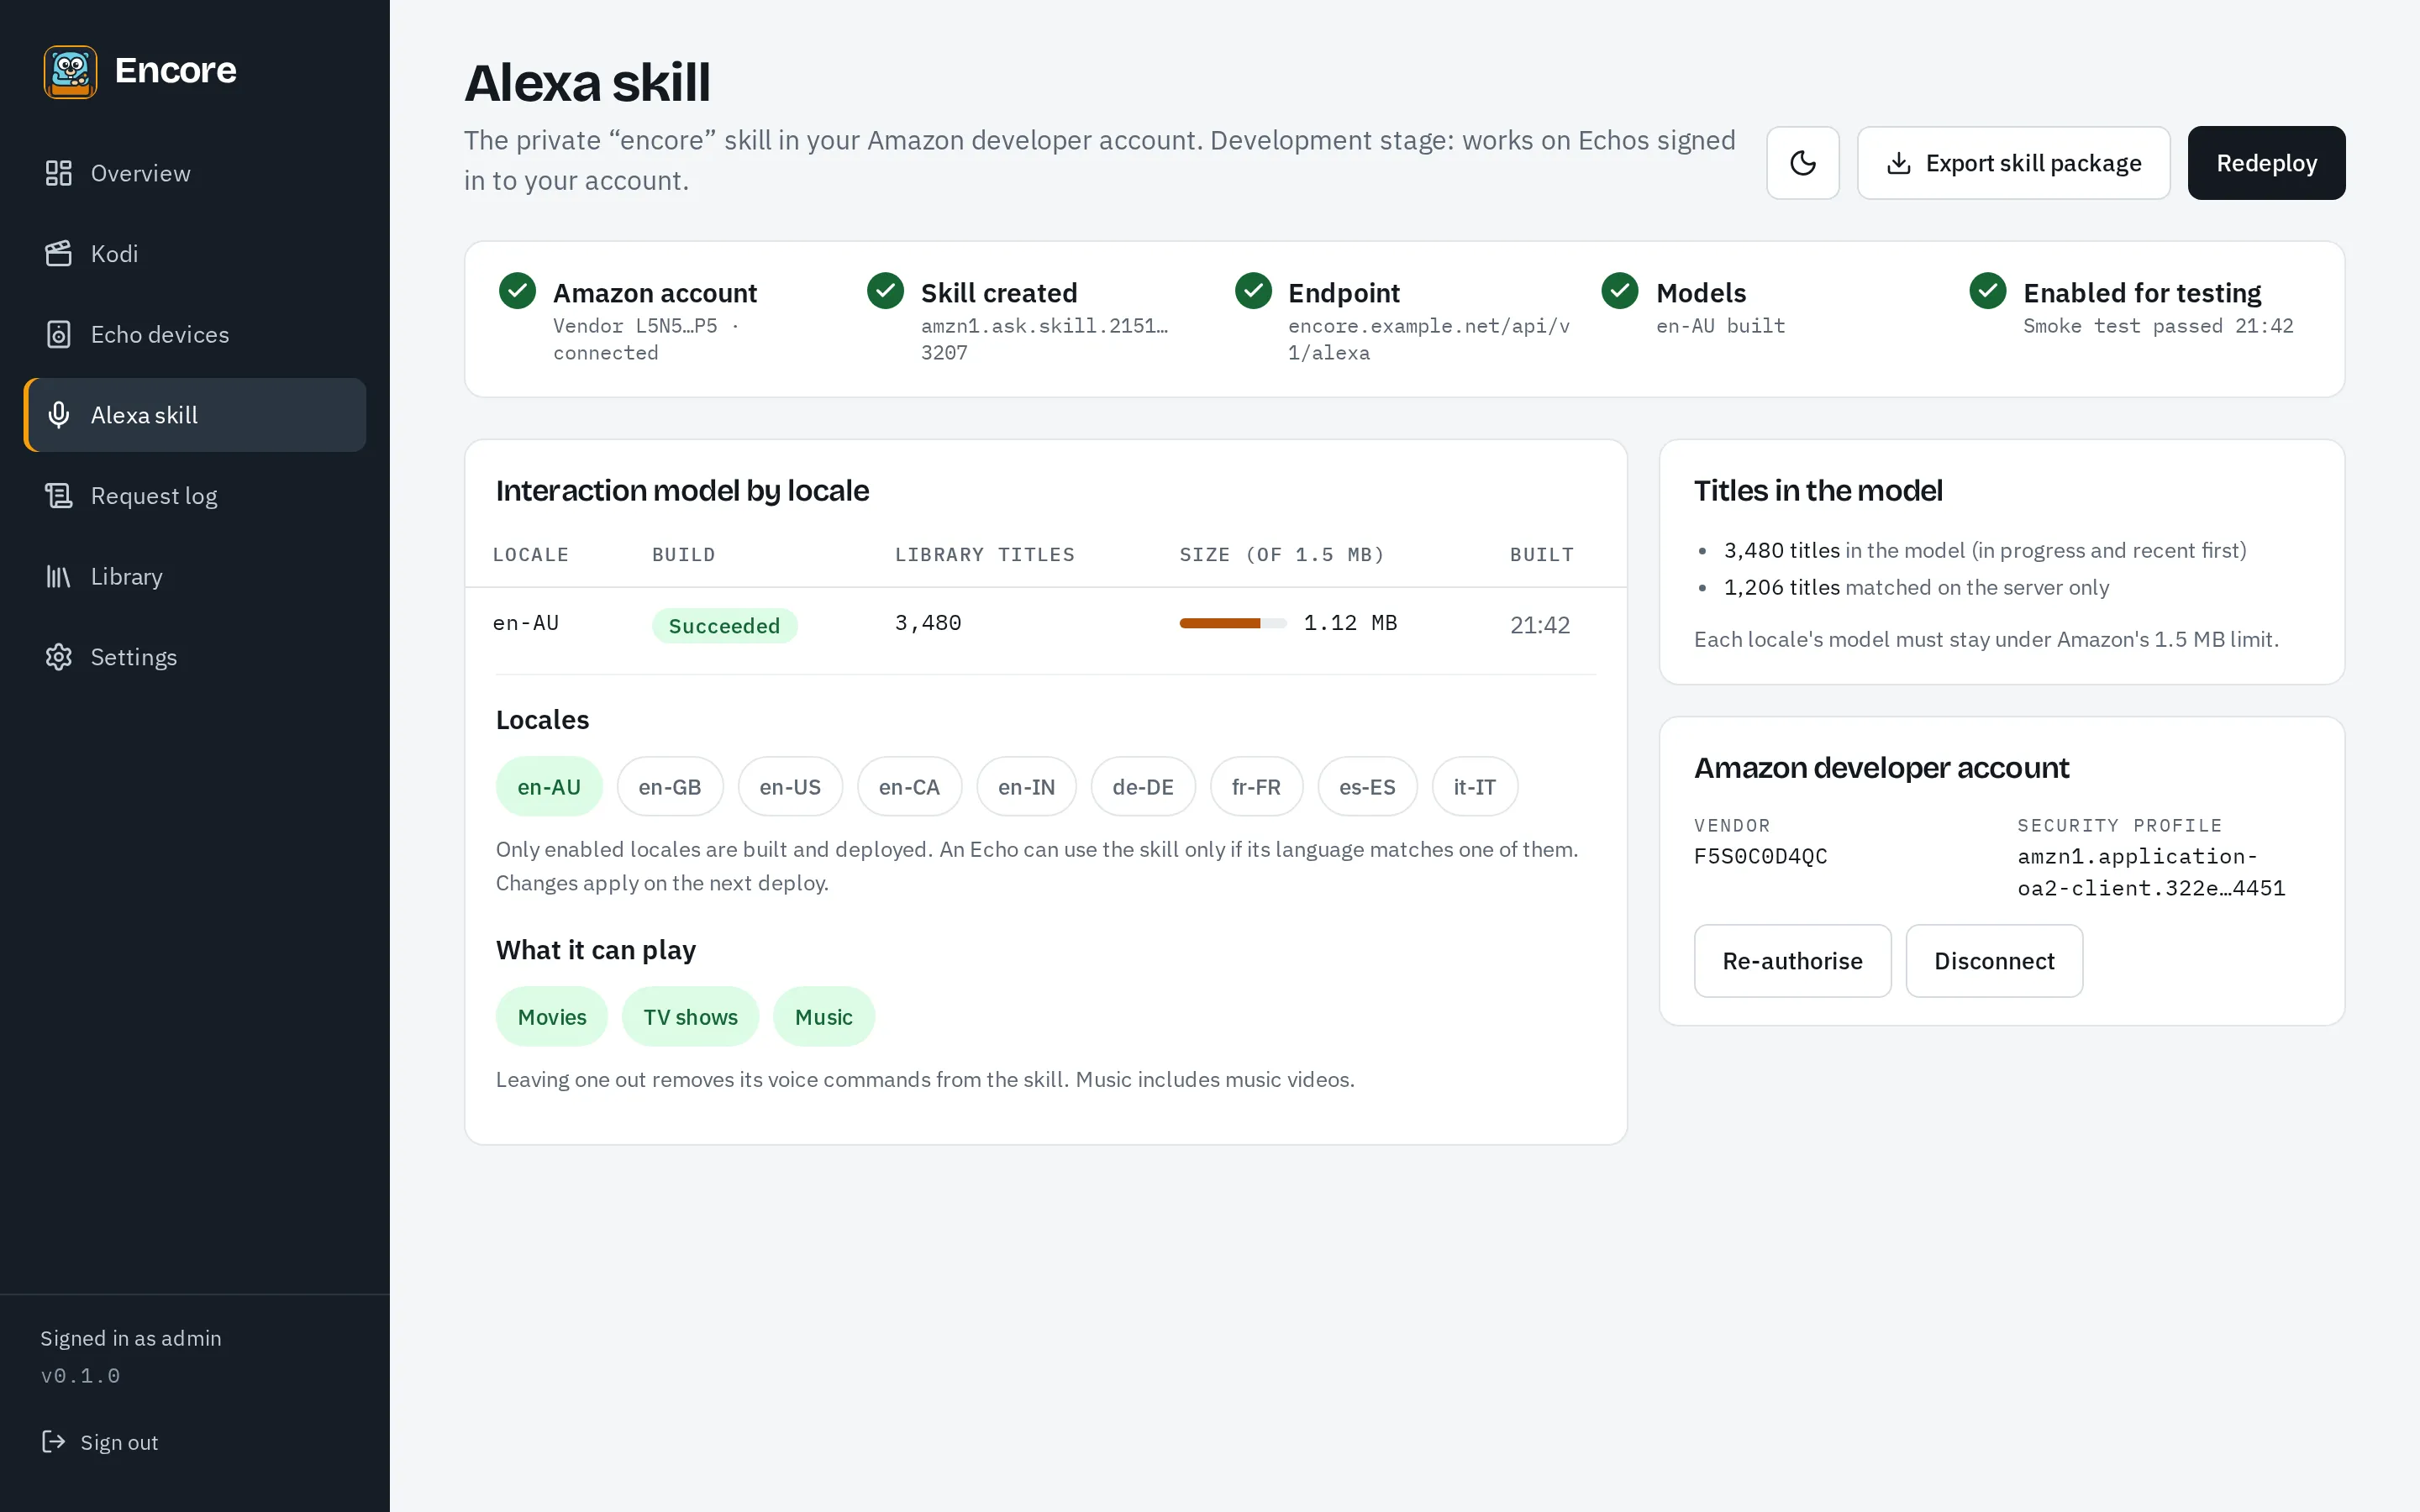Click the Sign out arrow icon
The image size is (2420, 1512).
[x=53, y=1441]
